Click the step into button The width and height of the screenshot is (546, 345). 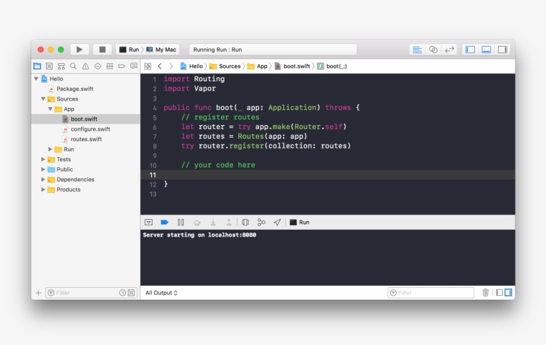coord(213,222)
